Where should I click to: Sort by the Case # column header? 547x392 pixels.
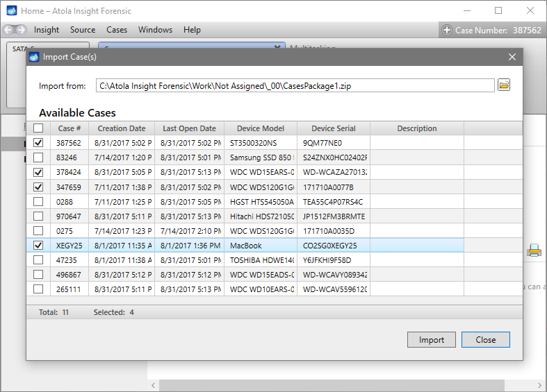pyautogui.click(x=70, y=128)
